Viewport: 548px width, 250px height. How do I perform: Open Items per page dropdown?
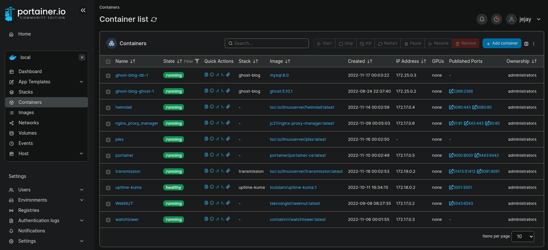[523, 237]
